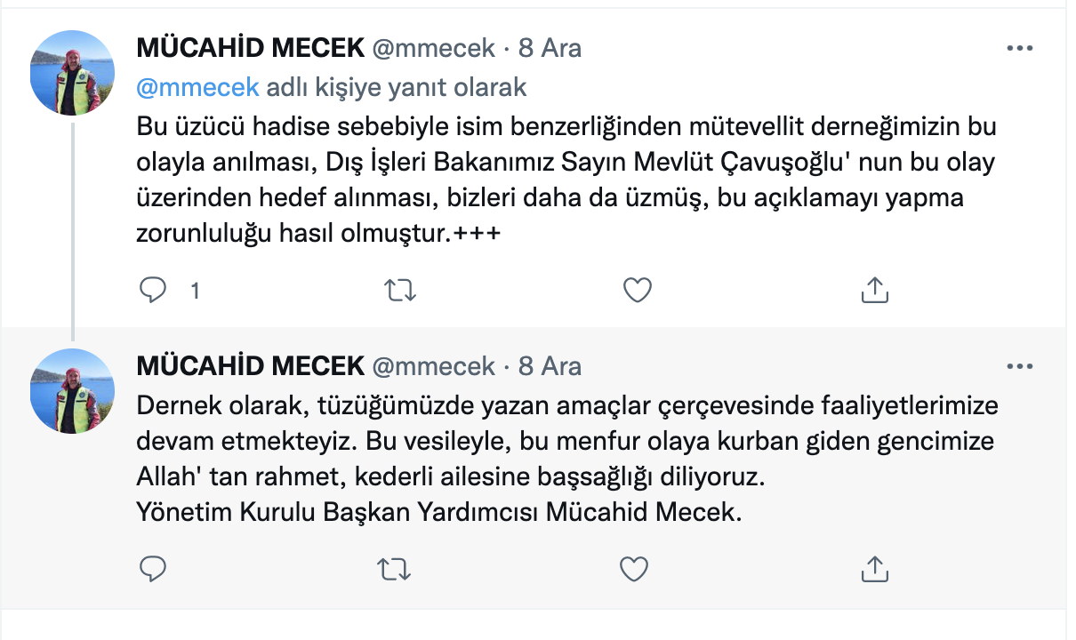Like the first tweet
The height and width of the screenshot is (640, 1076).
(x=637, y=290)
